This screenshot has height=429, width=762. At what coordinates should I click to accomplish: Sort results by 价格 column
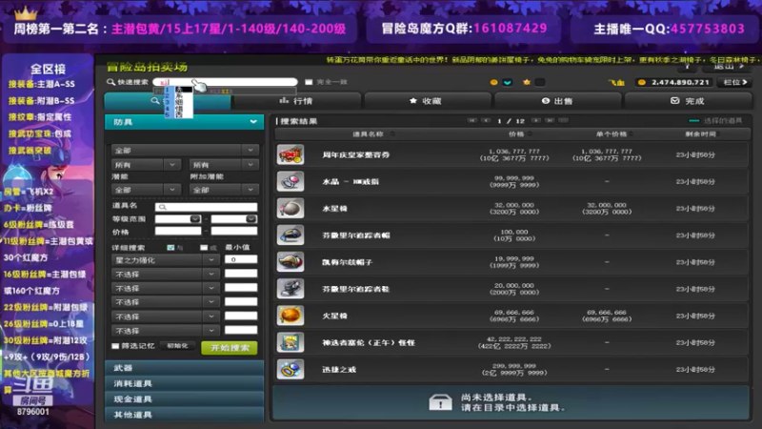[x=519, y=133]
